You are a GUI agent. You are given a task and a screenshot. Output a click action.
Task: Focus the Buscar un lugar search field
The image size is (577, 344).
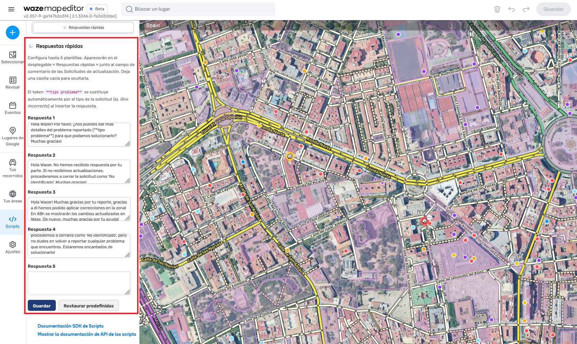pyautogui.click(x=198, y=9)
